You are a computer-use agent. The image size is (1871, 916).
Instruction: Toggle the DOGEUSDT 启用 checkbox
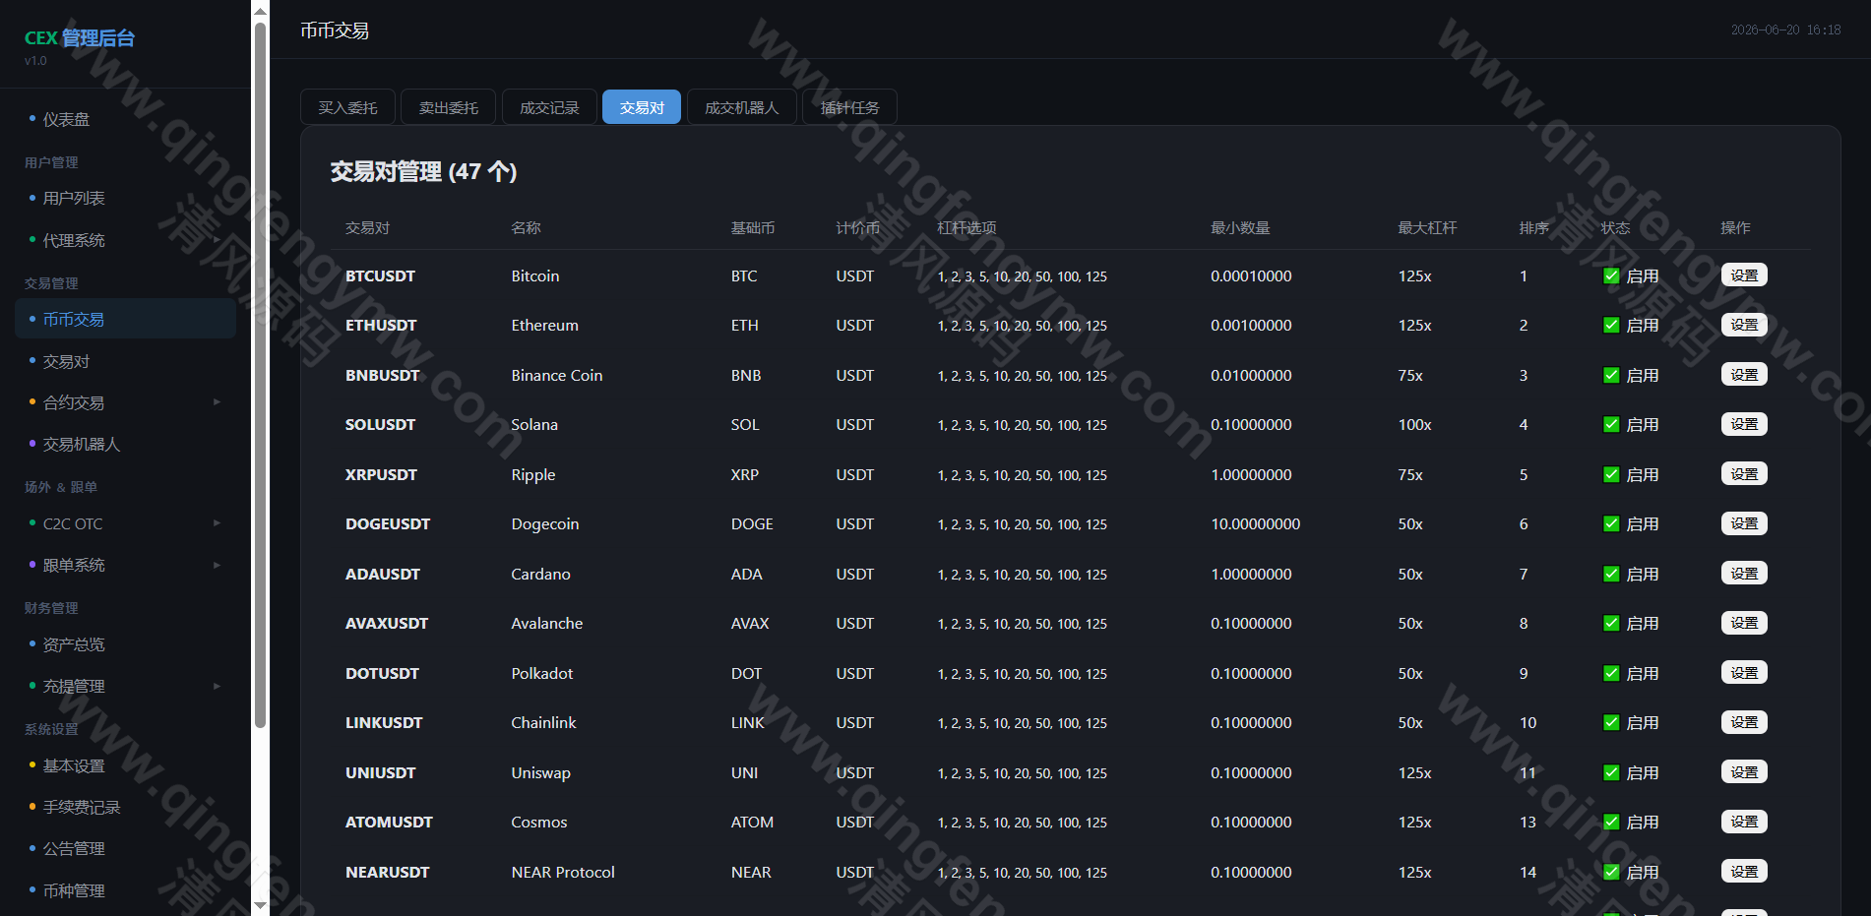click(x=1611, y=524)
